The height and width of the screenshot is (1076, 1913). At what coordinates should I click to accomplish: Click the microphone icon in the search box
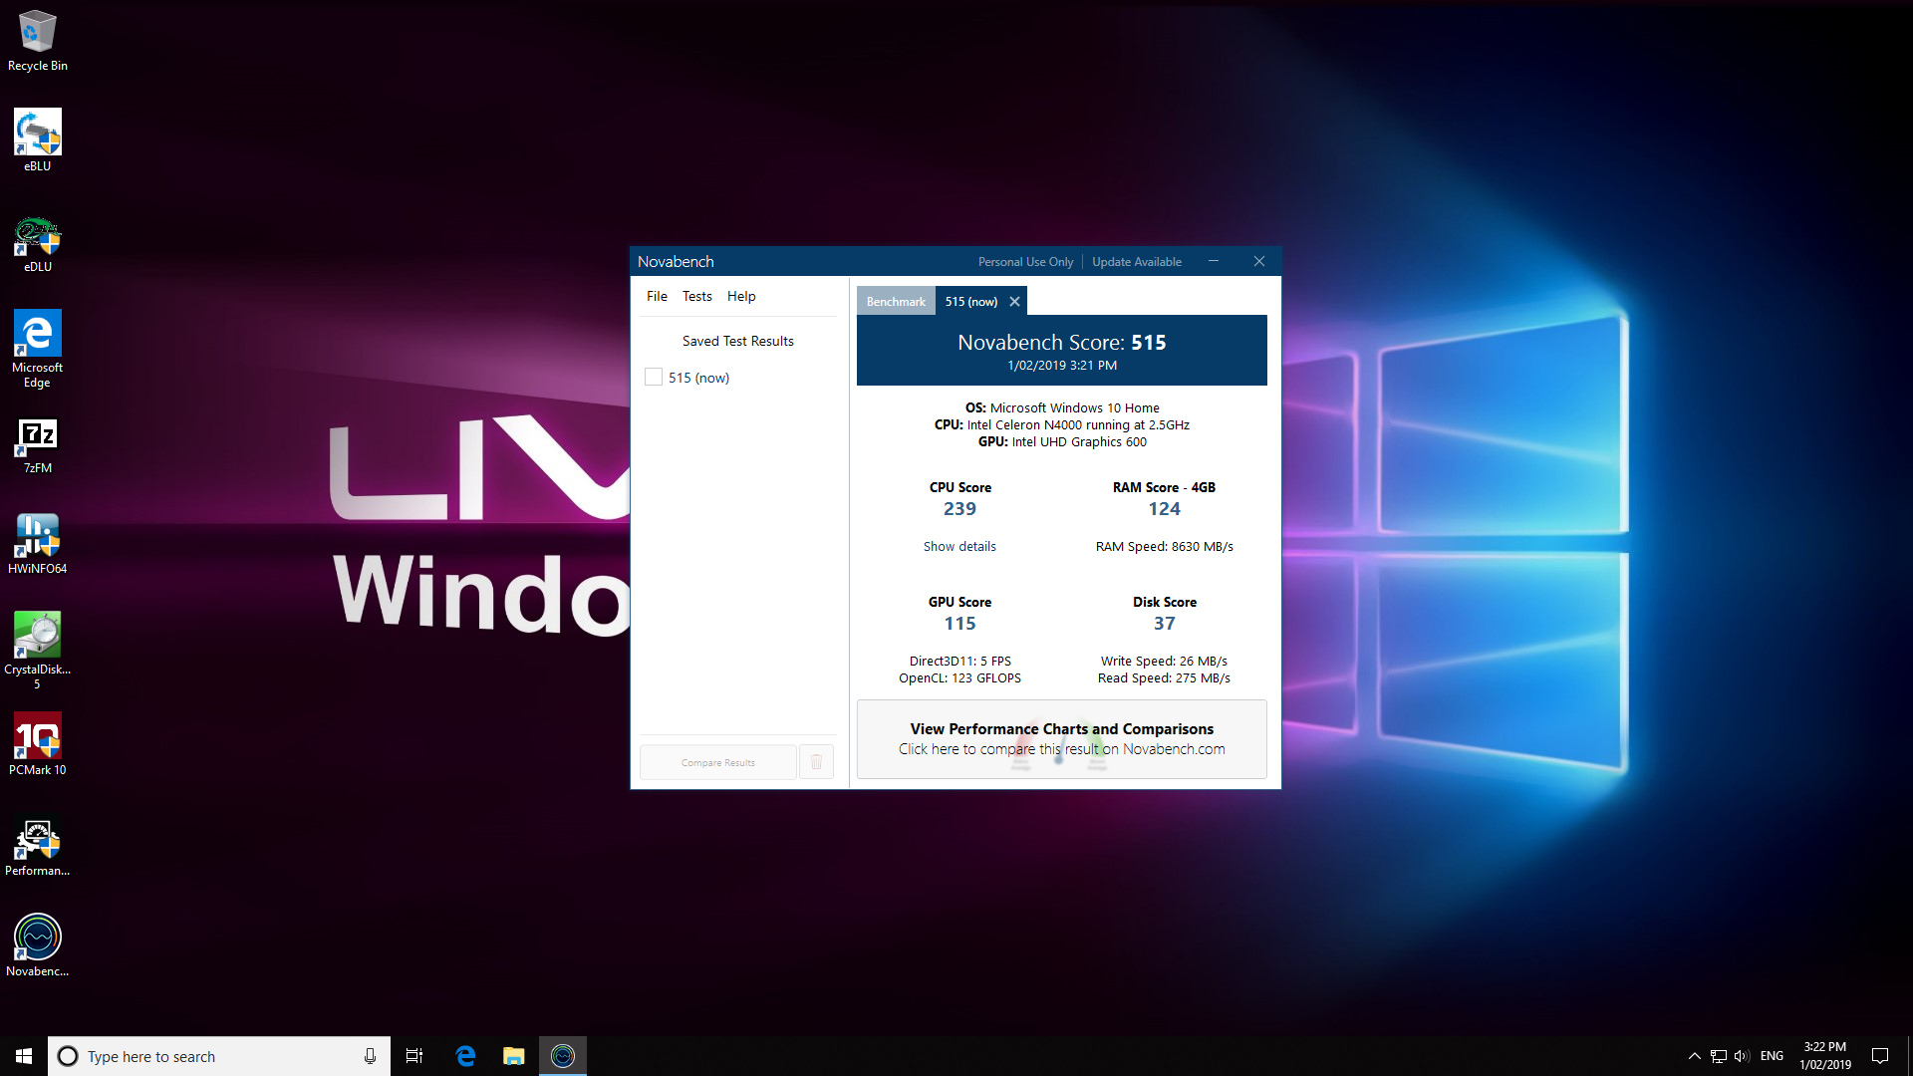(x=370, y=1056)
